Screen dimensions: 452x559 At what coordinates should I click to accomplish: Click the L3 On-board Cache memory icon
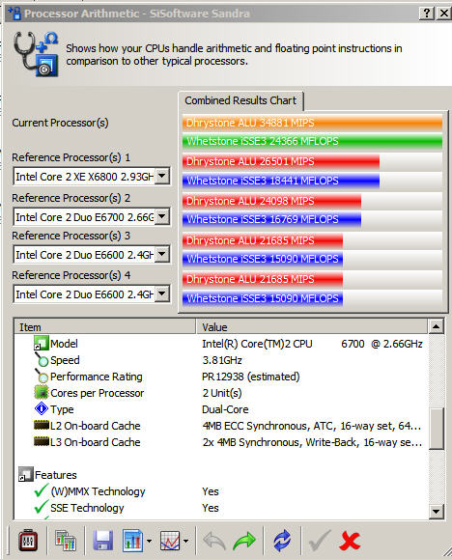pos(42,442)
